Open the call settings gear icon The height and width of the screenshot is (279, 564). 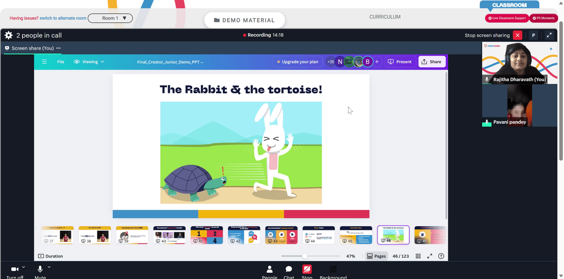[x=8, y=35]
